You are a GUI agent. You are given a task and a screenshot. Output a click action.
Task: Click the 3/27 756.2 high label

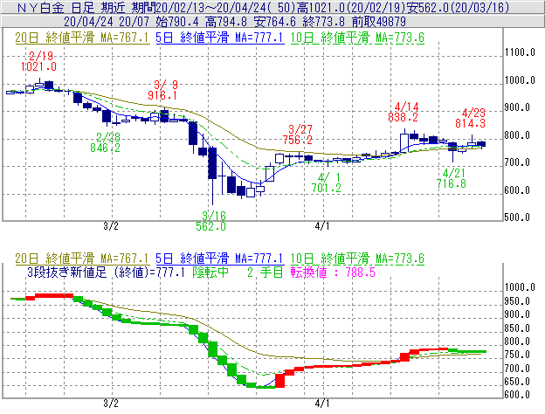point(298,135)
